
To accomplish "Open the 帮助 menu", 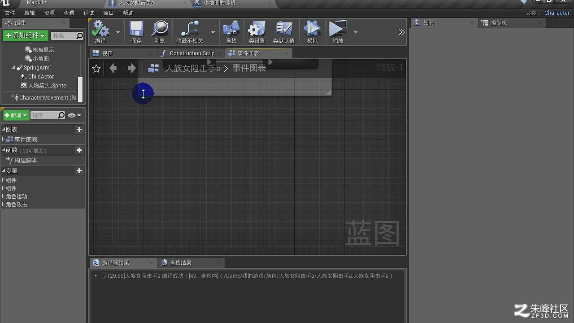I will click(128, 13).
